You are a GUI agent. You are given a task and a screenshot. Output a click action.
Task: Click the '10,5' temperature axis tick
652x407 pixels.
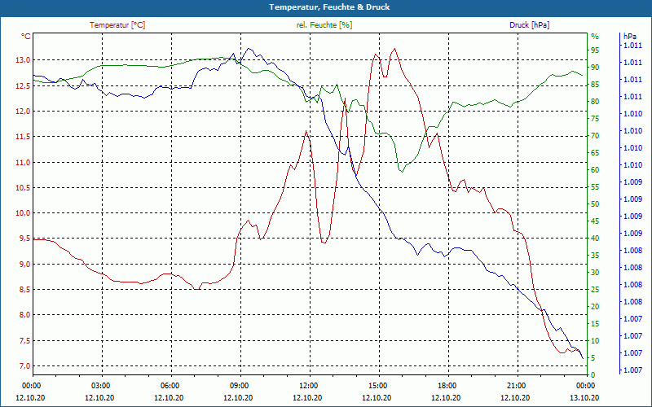(23, 188)
